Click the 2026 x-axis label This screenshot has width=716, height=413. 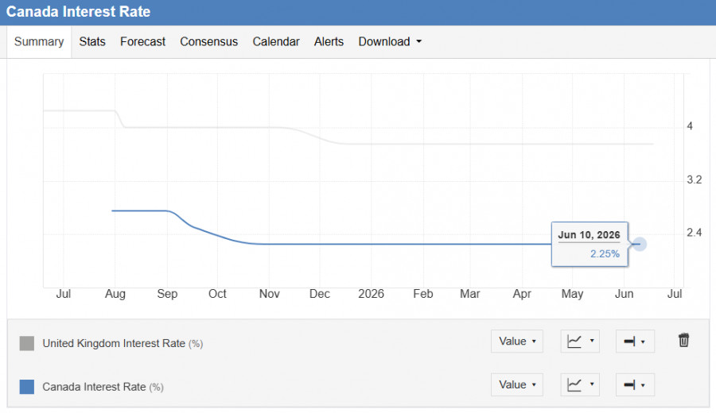click(371, 294)
